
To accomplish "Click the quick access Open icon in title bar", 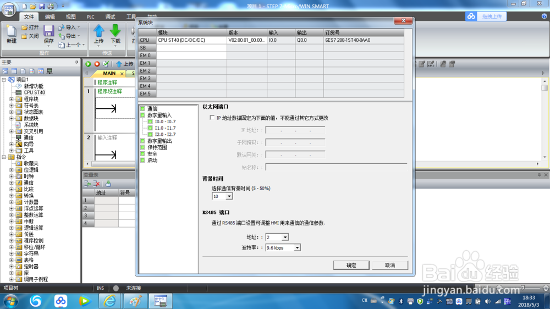I will tap(33, 6).
